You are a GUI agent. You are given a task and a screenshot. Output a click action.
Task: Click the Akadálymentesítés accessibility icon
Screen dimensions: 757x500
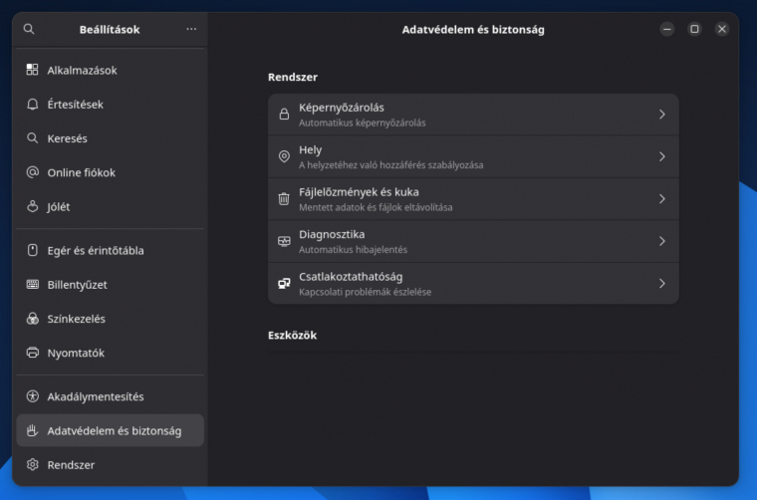click(32, 396)
